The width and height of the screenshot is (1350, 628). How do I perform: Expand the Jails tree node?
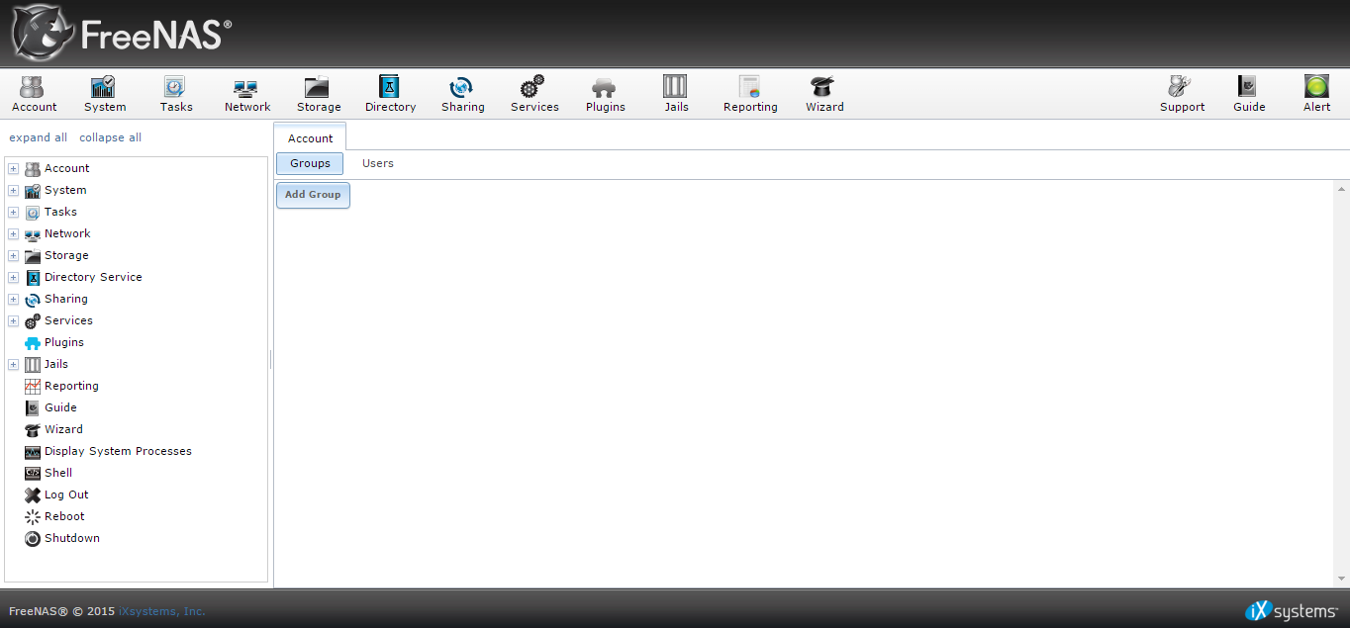point(14,364)
